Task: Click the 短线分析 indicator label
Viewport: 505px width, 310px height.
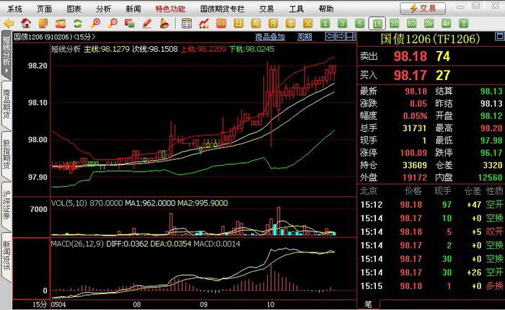Action: tap(66, 49)
